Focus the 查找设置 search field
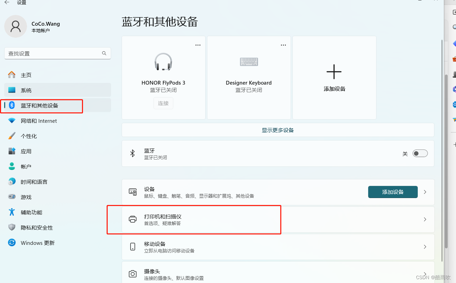456x283 pixels. (58, 53)
